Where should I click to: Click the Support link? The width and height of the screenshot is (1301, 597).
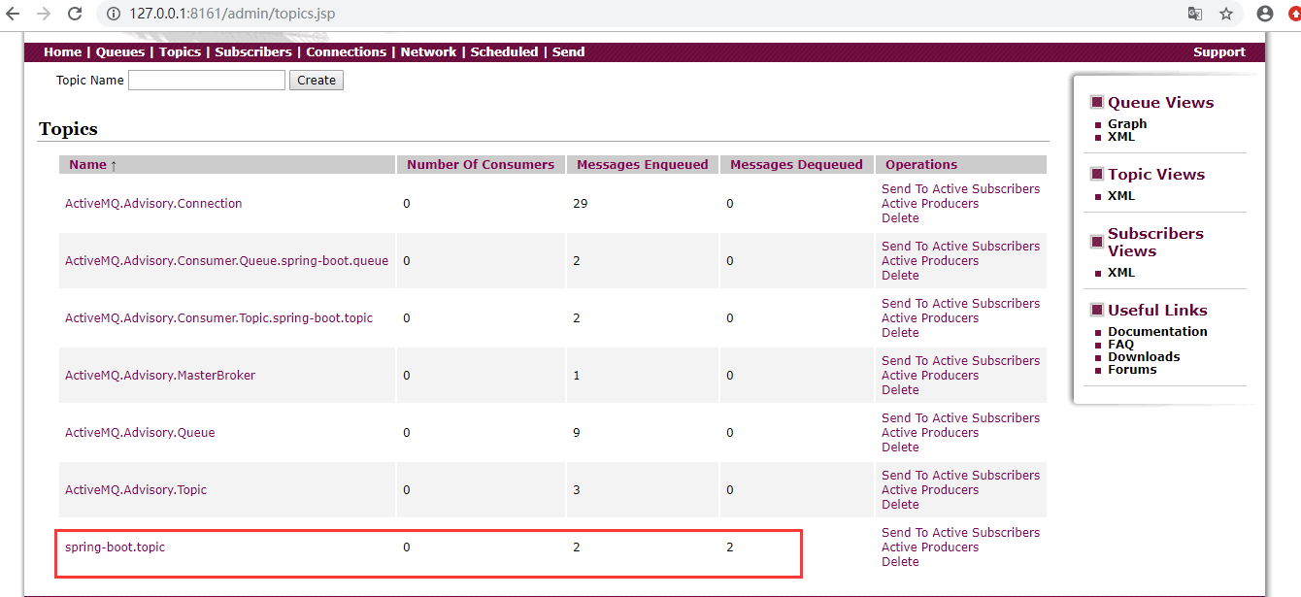(1219, 52)
